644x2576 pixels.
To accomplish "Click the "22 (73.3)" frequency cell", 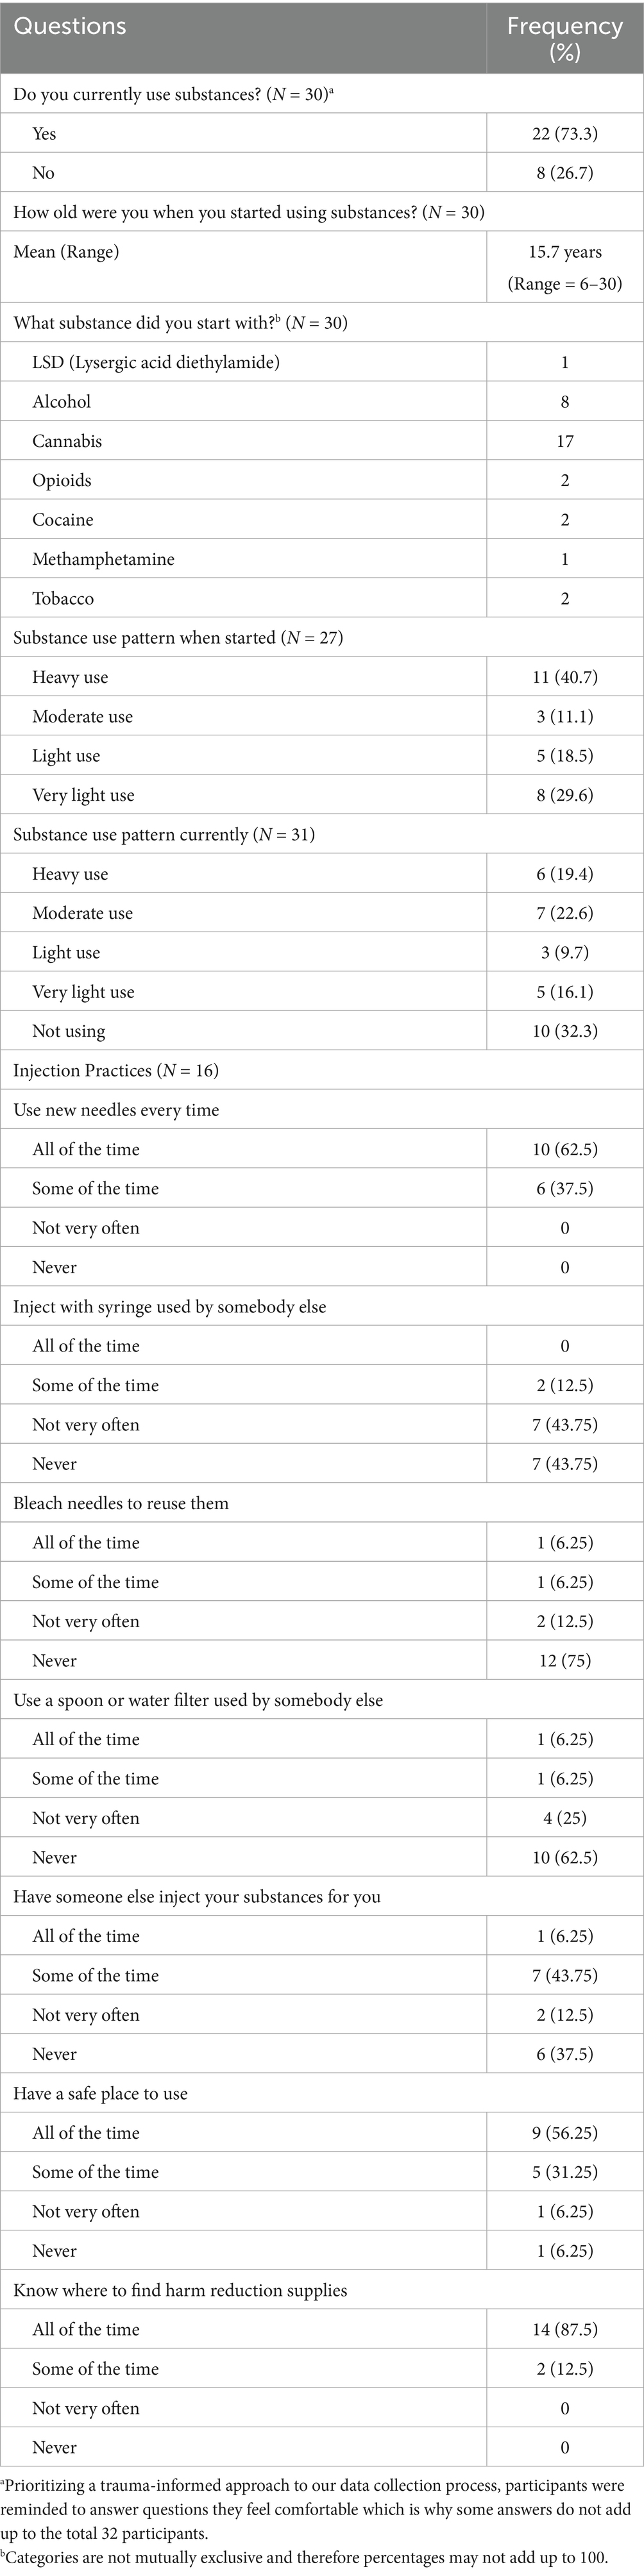I will tap(564, 133).
